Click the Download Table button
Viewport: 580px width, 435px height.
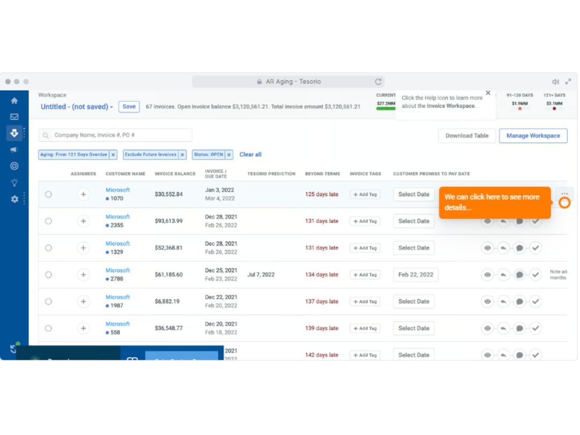[x=467, y=136]
